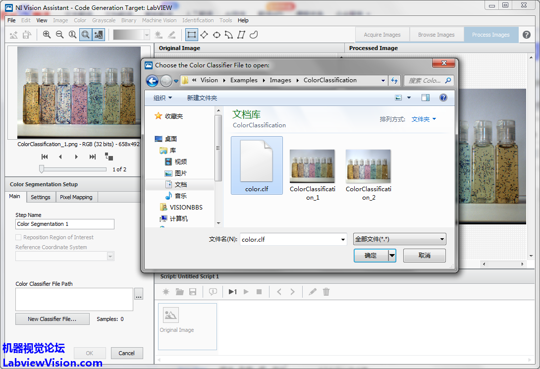Click the 取消 cancel button
Image resolution: width=540 pixels, height=369 pixels.
(x=424, y=256)
